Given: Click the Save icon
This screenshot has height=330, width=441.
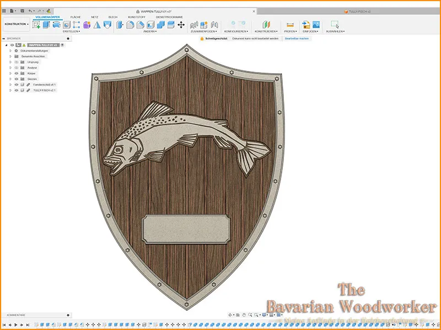Looking at the screenshot, I should pyautogui.click(x=22, y=11).
